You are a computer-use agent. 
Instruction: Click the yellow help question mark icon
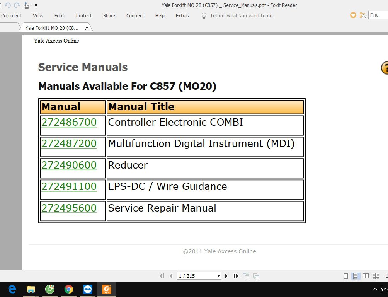[384, 68]
